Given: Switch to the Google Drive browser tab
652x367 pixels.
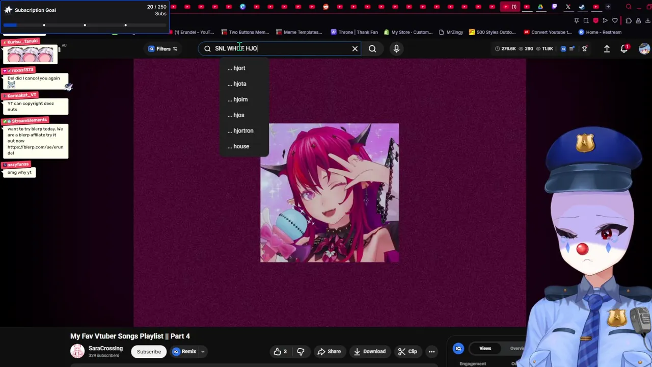Looking at the screenshot, I should 540,7.
